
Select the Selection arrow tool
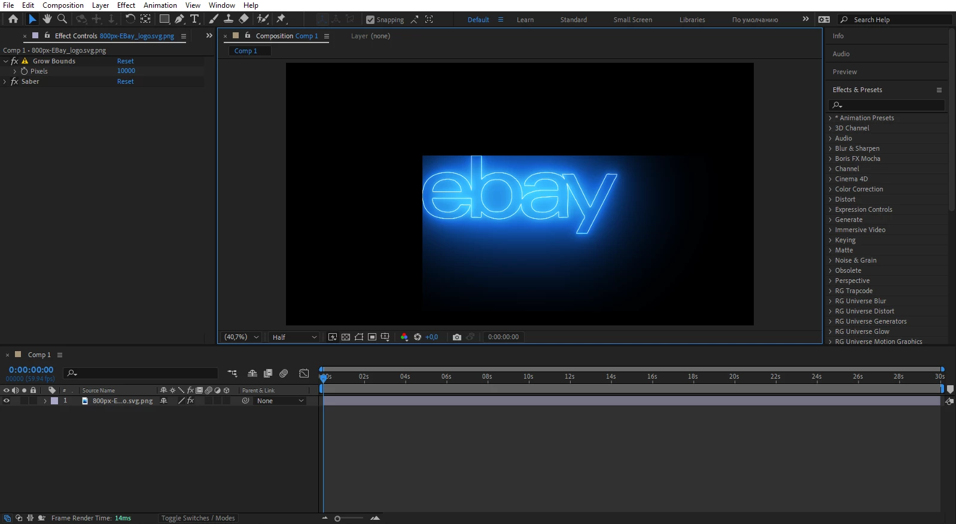pos(32,19)
